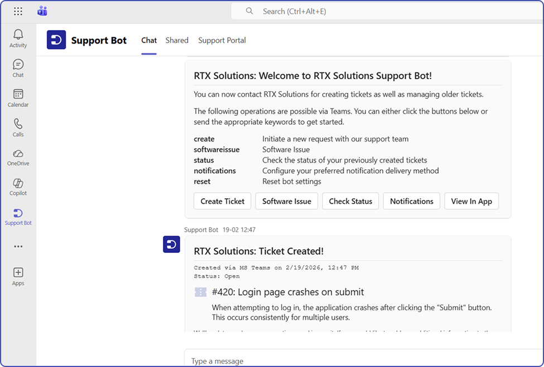This screenshot has width=544, height=367.
Task: Click 'Check the status of your' description
Action: tap(344, 160)
